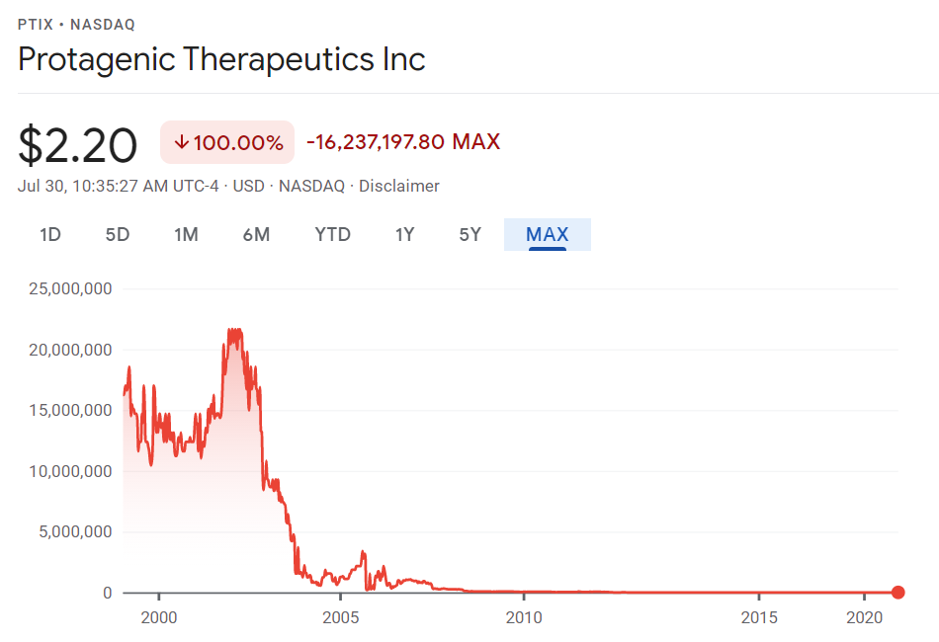Switch to the 5D range tab
The height and width of the screenshot is (642, 939).
click(118, 234)
